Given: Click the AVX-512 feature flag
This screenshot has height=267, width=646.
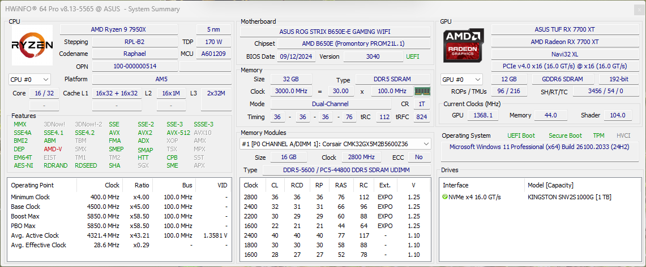Looking at the screenshot, I should [178, 133].
